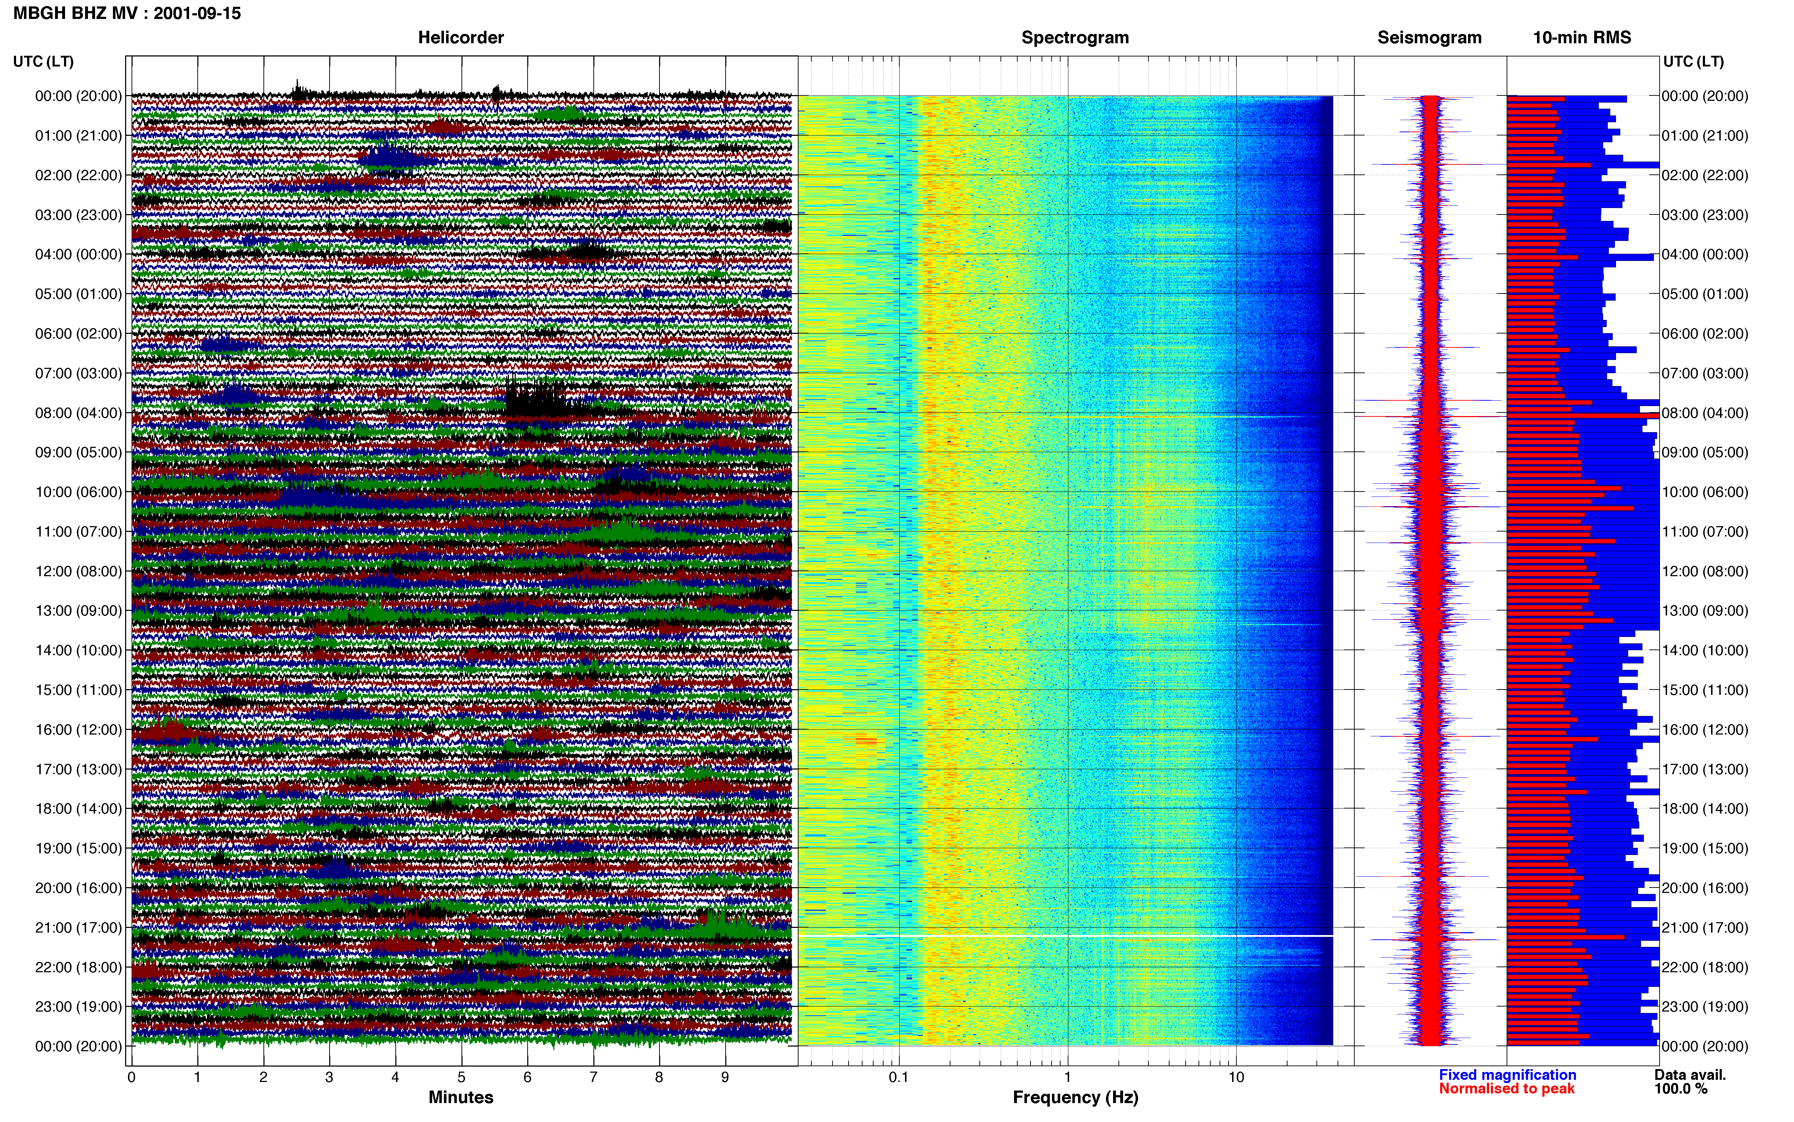Click right time label 16:00 (12:00)
Screen dimensions: 1794x1122
click(1705, 730)
